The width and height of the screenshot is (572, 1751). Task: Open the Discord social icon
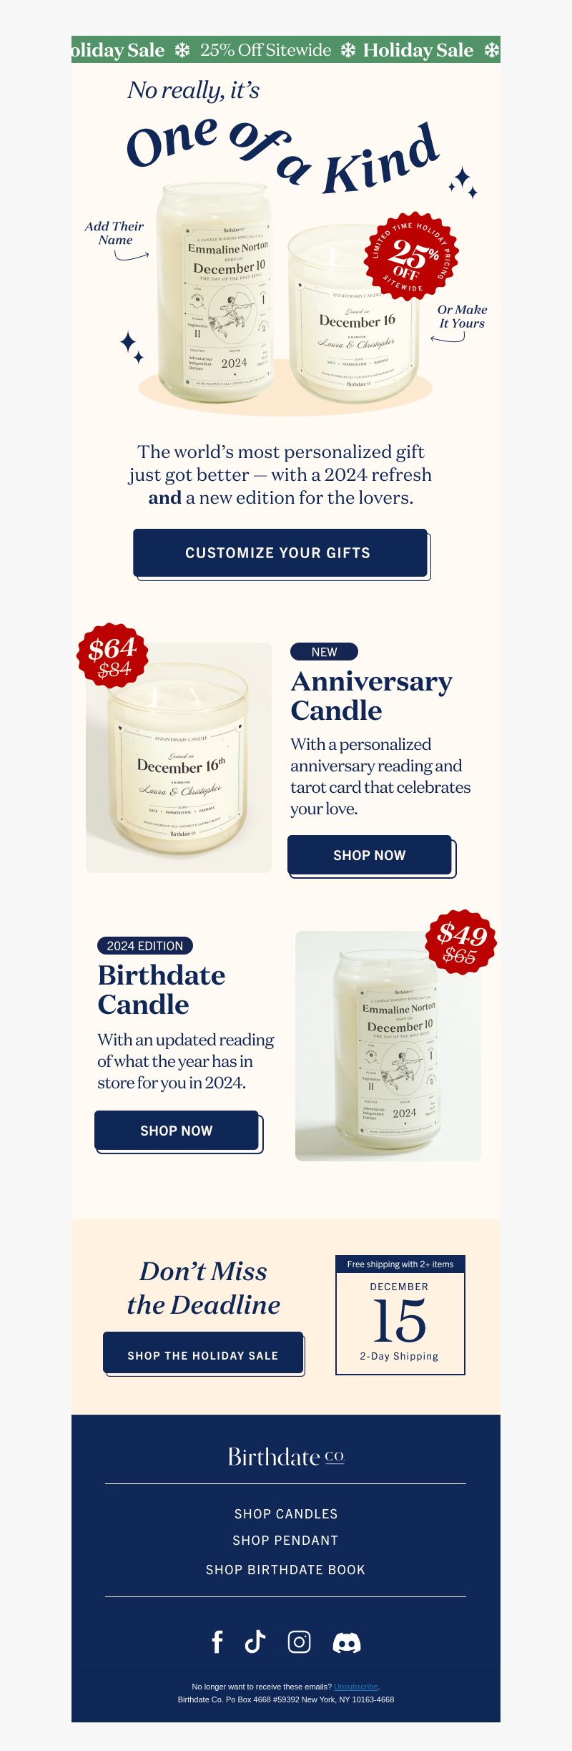tap(347, 1643)
